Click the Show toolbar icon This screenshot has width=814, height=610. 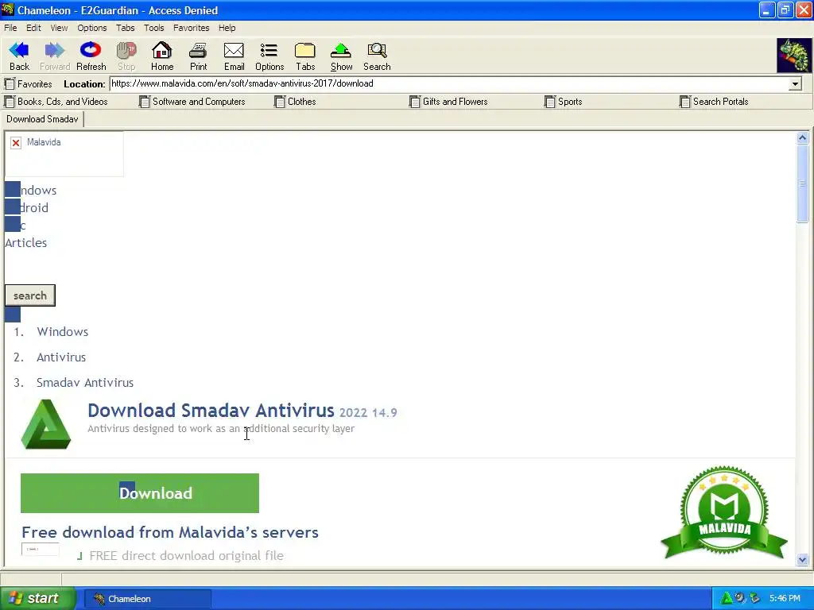(341, 56)
